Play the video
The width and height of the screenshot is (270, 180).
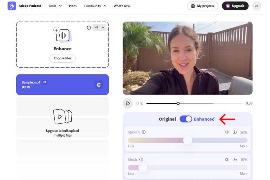click(128, 103)
